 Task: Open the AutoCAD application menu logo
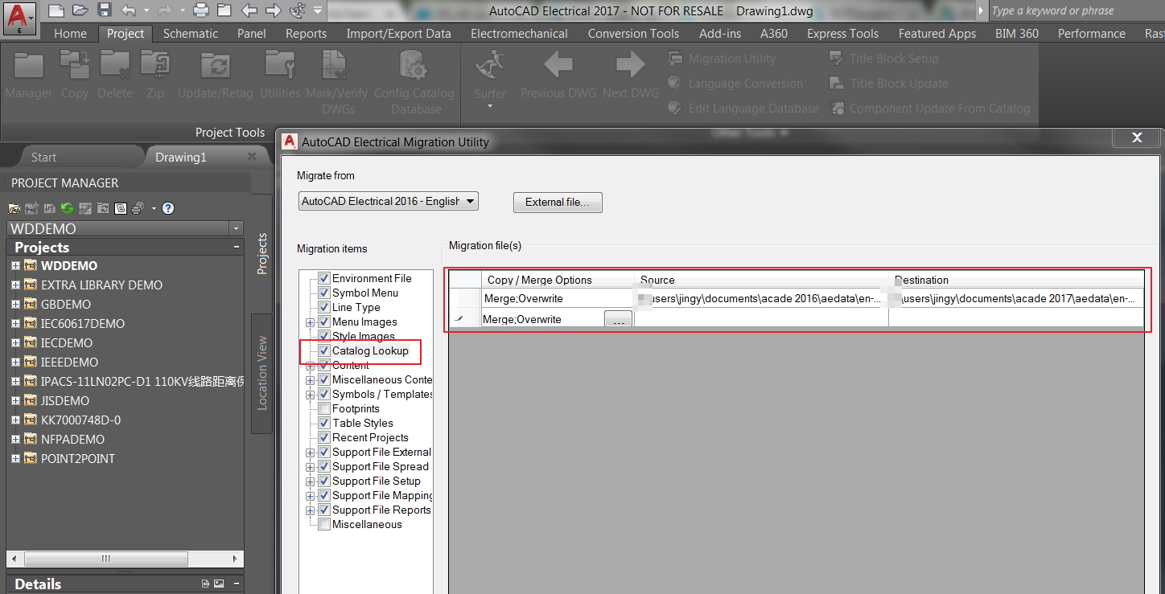coord(19,18)
